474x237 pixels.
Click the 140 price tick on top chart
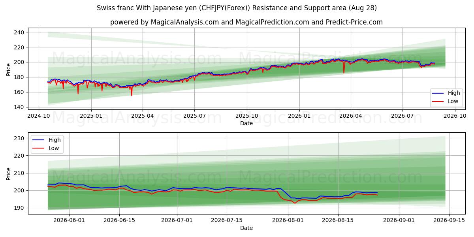(x=20, y=107)
